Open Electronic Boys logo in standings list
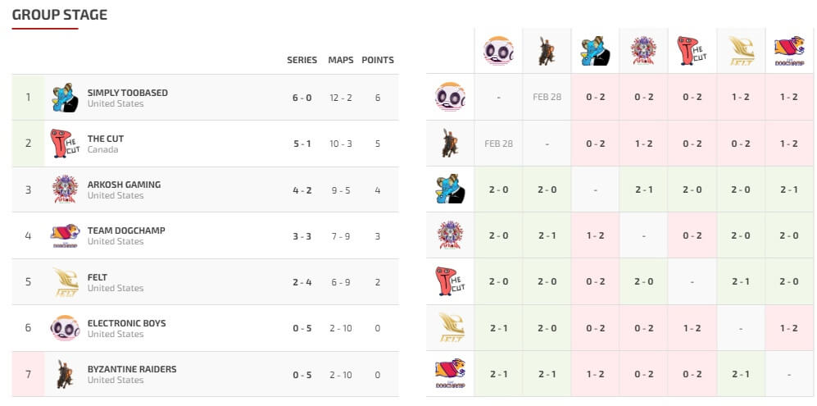 coord(65,328)
